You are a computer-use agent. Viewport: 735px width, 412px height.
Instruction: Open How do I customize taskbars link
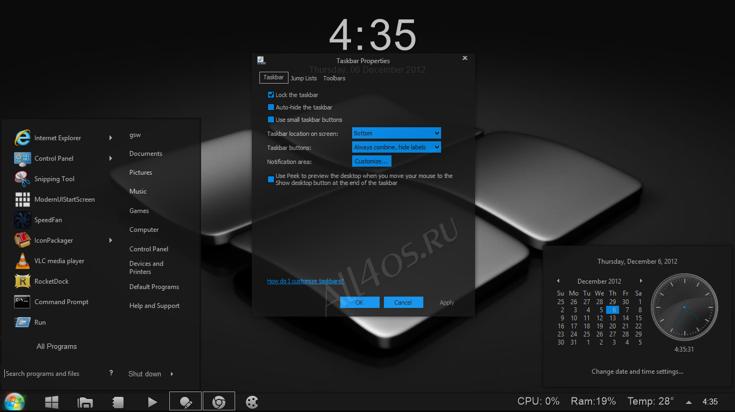[x=305, y=281]
